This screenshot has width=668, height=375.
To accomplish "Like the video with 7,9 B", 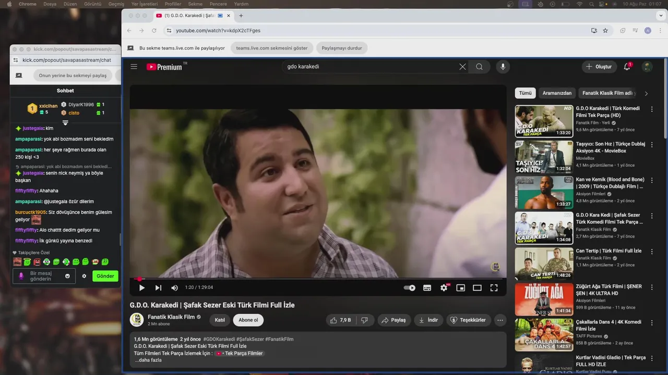I will [x=340, y=320].
